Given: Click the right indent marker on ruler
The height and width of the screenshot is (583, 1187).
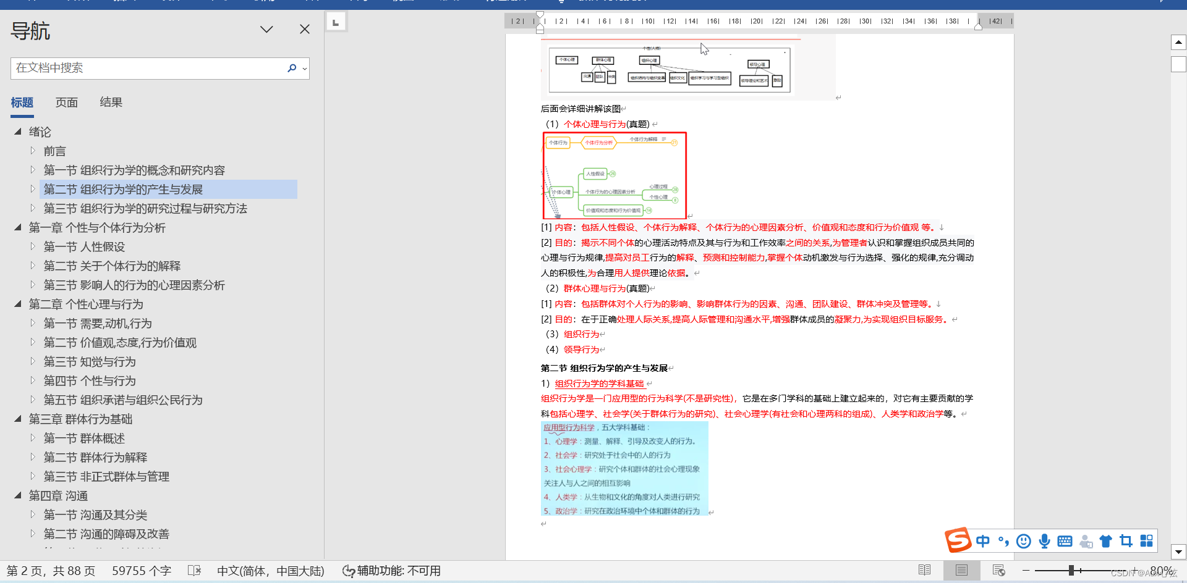Looking at the screenshot, I should pos(978,26).
